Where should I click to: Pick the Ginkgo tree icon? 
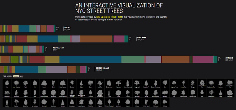tap(193, 84)
